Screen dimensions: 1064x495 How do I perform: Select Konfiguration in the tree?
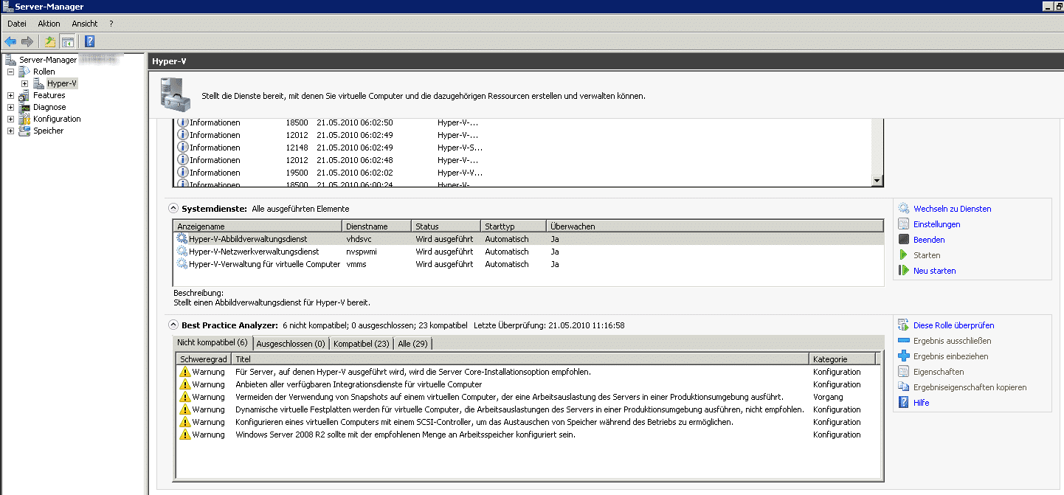click(x=57, y=119)
